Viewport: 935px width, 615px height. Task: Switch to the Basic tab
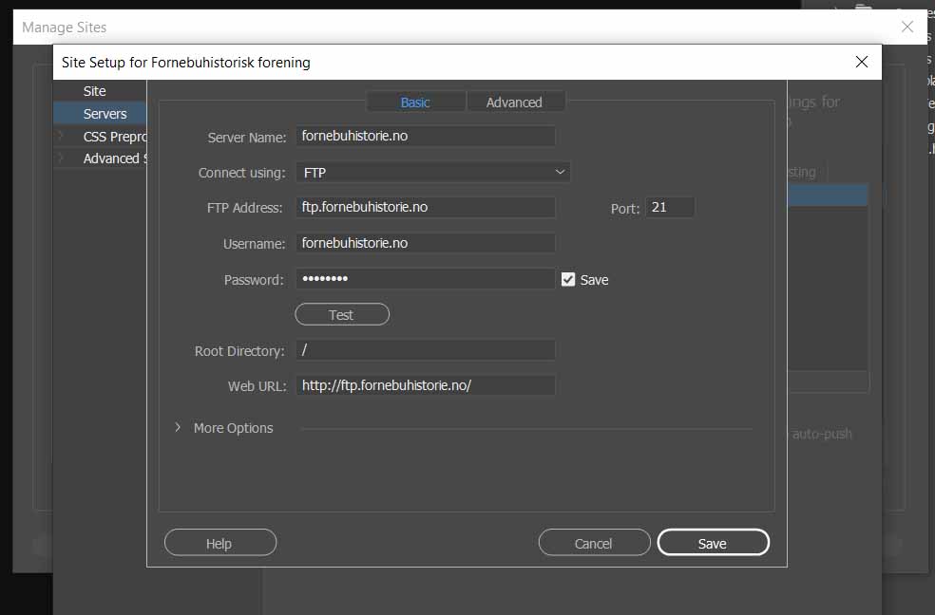(415, 101)
